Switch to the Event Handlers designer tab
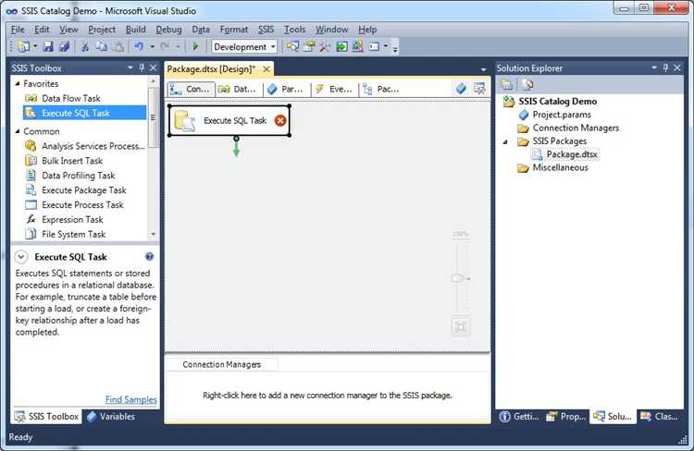 tap(334, 89)
